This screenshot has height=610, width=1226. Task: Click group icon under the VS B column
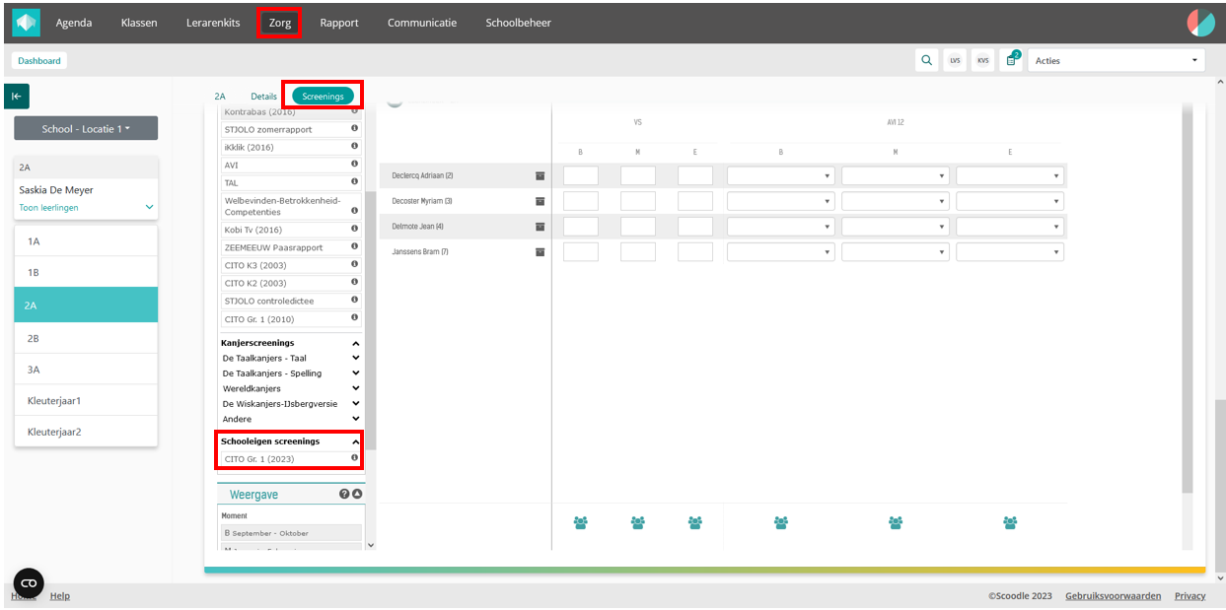pos(580,522)
